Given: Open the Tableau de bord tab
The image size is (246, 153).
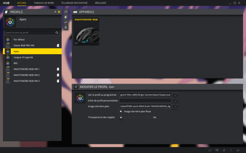Looking at the screenshot, I should [44, 3].
